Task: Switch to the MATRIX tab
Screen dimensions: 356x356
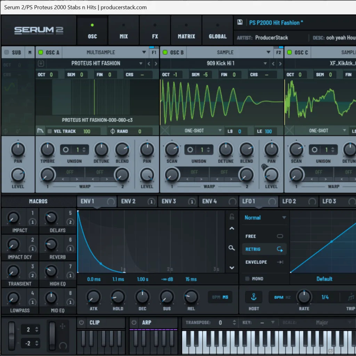Action: [186, 30]
